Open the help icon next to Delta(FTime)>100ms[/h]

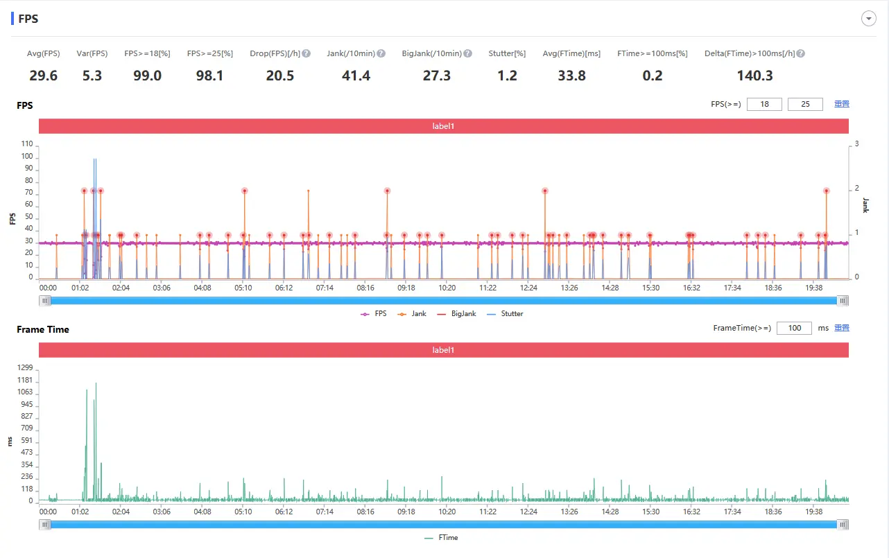(x=801, y=53)
